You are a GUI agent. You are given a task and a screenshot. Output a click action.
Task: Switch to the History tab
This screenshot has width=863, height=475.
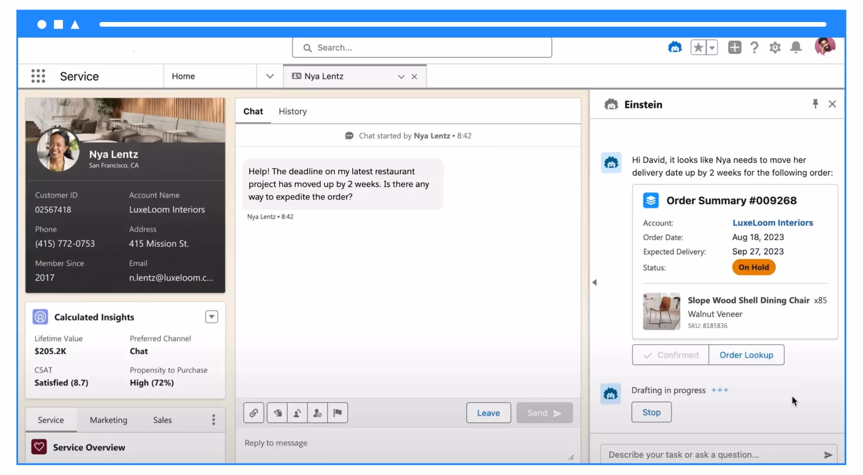coord(293,111)
